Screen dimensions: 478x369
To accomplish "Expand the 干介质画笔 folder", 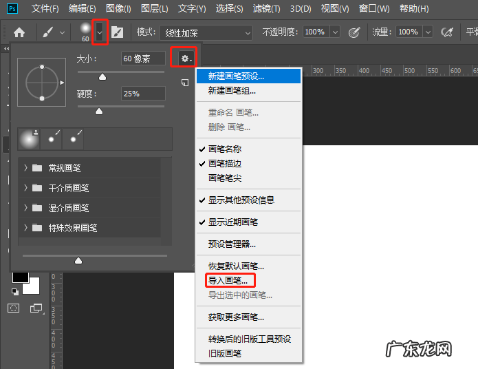I will point(25,187).
